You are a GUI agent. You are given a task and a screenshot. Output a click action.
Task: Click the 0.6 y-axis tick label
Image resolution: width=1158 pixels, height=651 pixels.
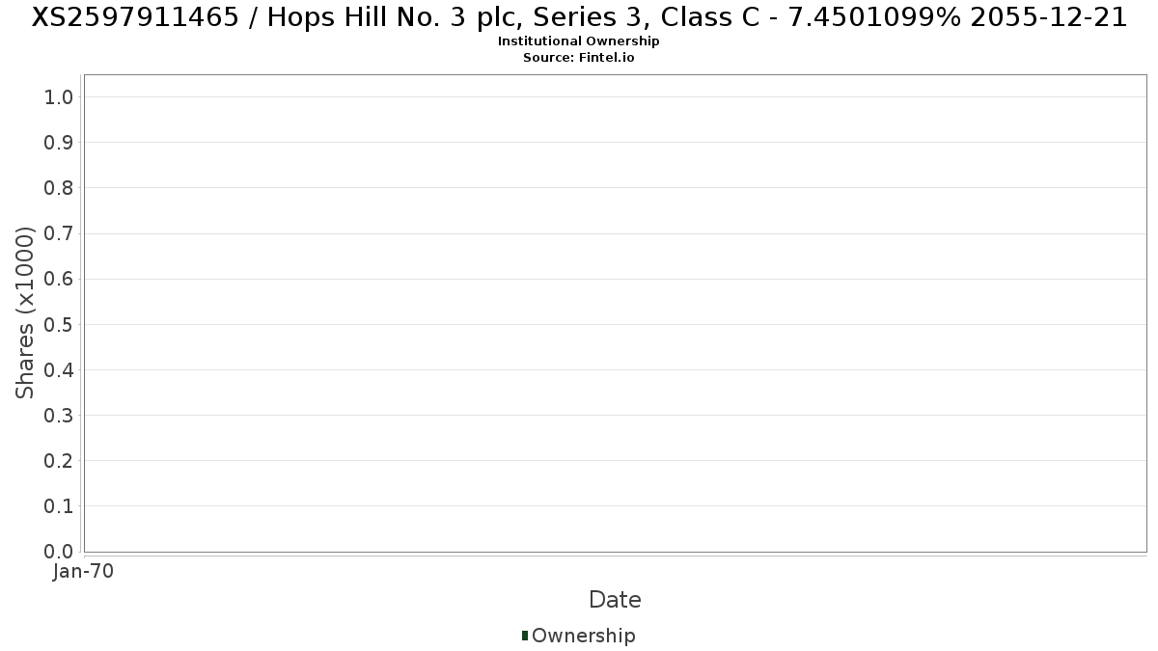(59, 279)
